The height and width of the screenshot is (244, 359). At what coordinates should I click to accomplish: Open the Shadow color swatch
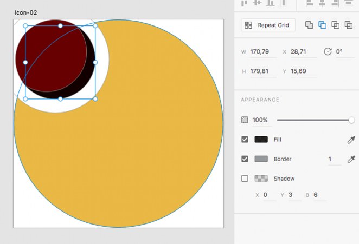pyautogui.click(x=261, y=178)
